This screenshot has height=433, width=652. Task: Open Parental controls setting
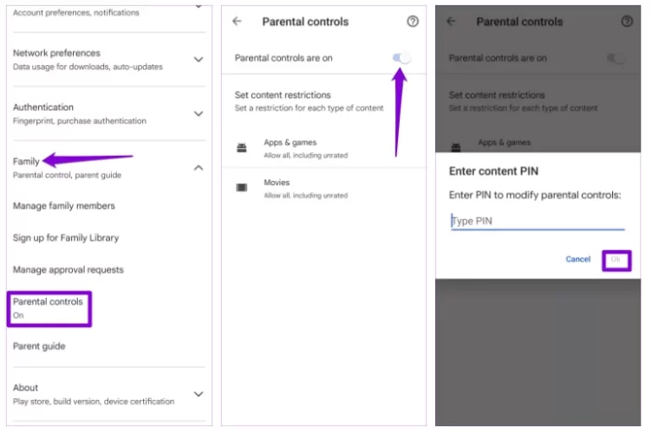point(49,307)
